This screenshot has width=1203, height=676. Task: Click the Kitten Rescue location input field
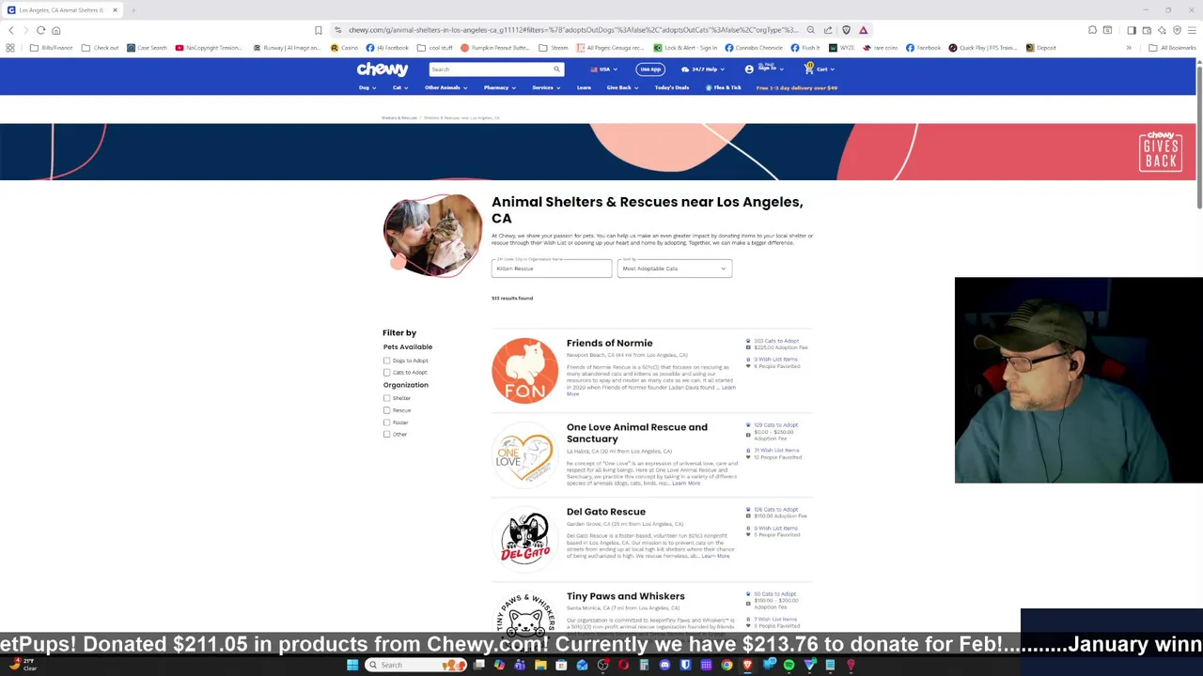[552, 269]
